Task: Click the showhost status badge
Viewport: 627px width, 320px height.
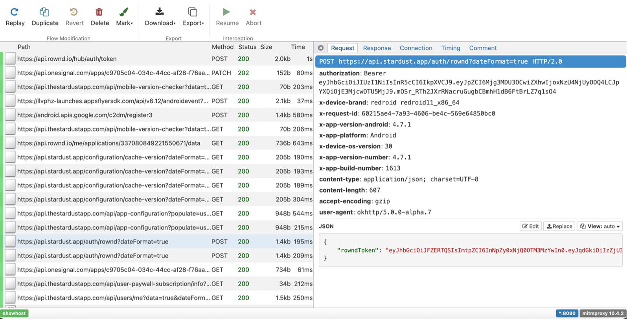Action: (15, 313)
